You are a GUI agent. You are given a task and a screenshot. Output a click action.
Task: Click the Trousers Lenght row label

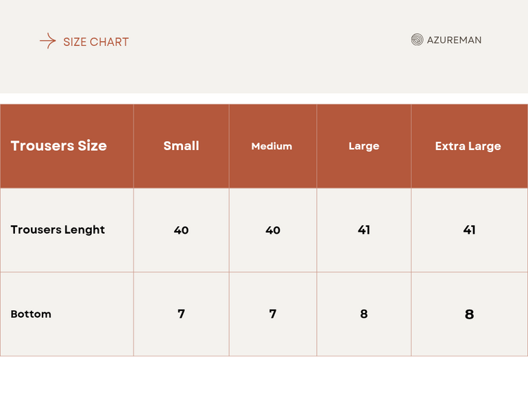click(x=58, y=230)
